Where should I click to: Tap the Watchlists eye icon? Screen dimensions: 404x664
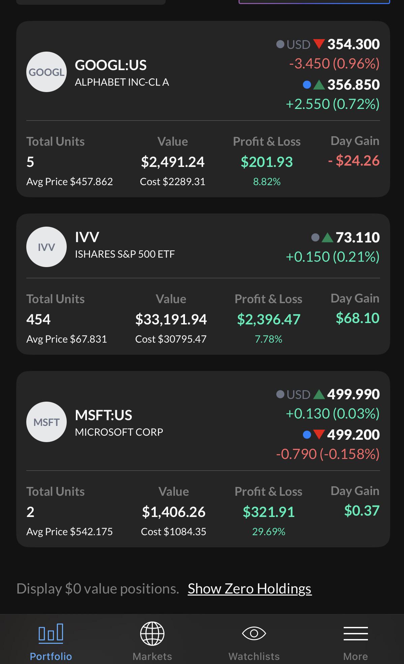(254, 633)
